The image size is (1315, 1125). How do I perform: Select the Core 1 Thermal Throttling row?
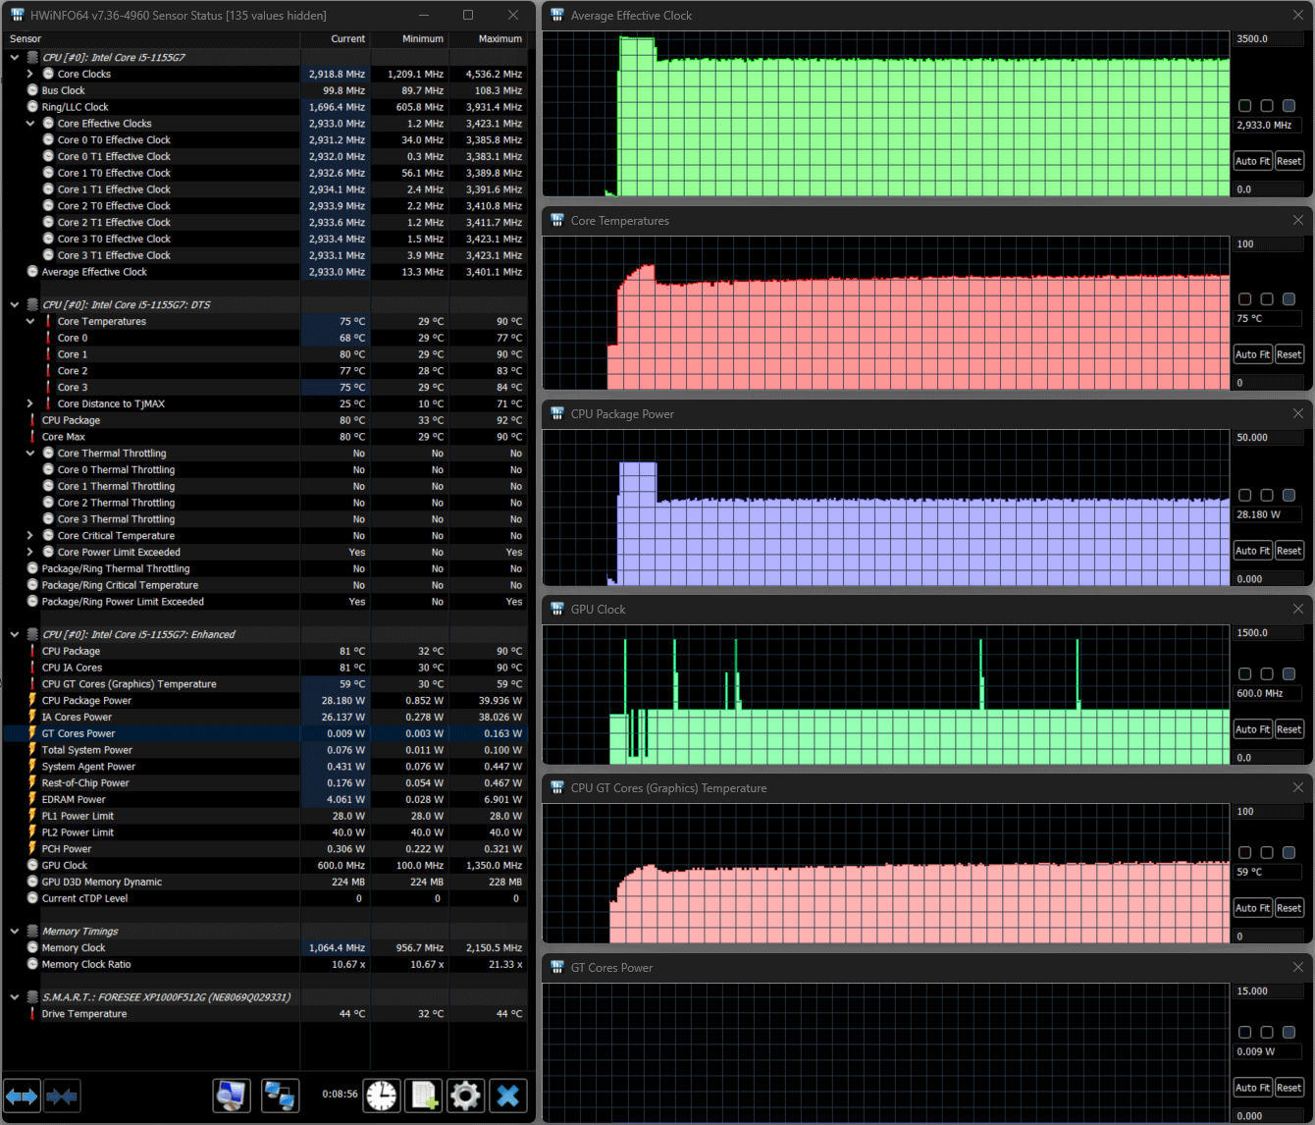point(265,486)
